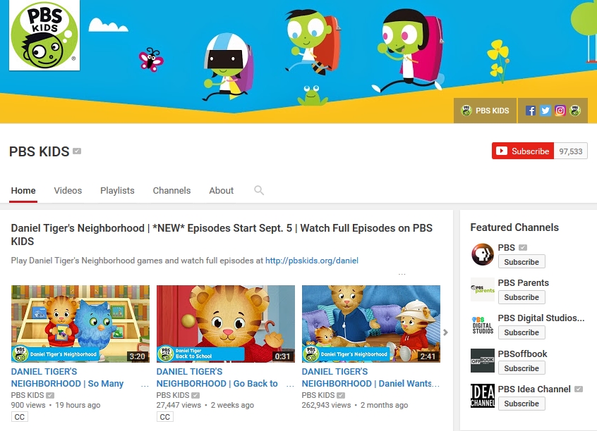Subscribe to PBS Digital Studios
Screen dimensions: 597x431
[x=521, y=332]
